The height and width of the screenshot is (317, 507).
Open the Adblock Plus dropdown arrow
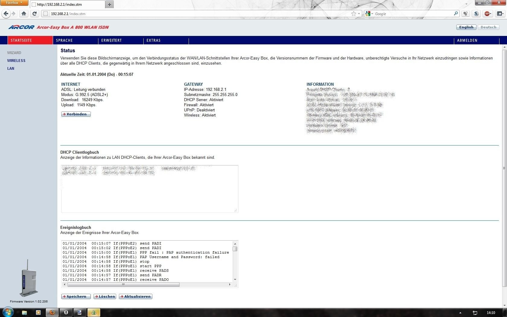(x=491, y=14)
